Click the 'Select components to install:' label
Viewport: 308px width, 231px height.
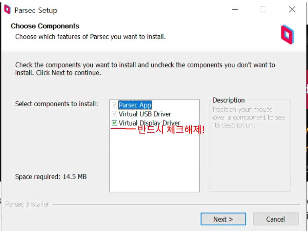[x=57, y=104]
